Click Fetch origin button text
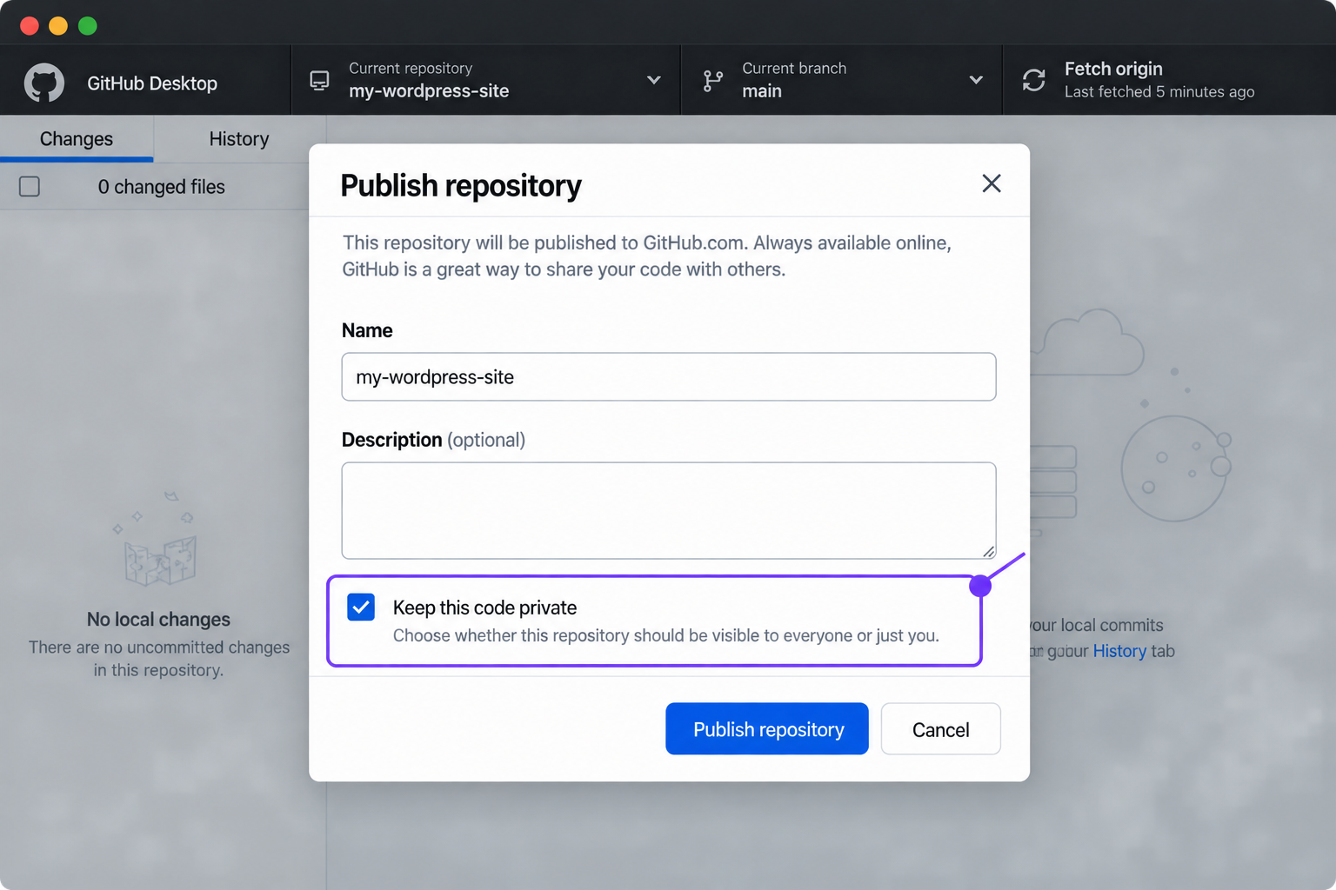Screen dimensions: 1336x890 coord(1113,69)
